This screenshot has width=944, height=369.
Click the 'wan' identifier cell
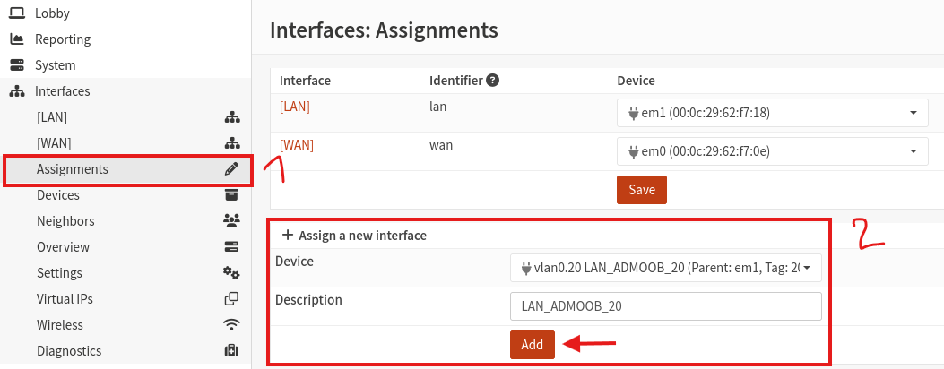tap(441, 145)
